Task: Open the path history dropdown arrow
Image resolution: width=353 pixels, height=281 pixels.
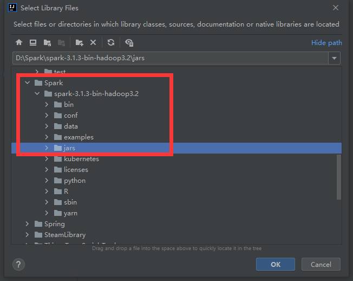Action: [334, 58]
